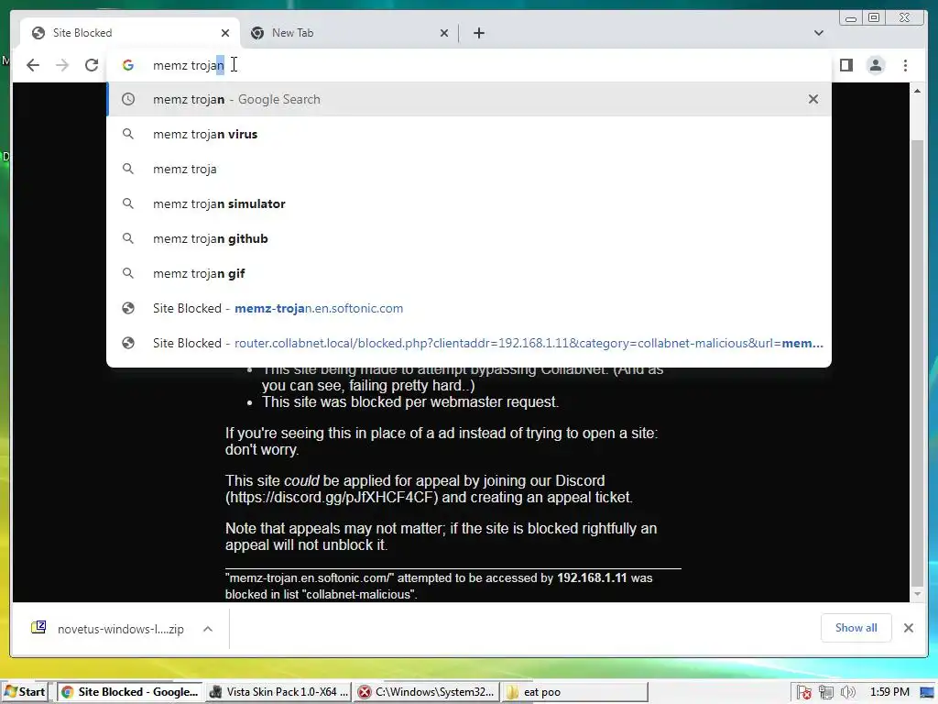Image resolution: width=938 pixels, height=704 pixels.
Task: Click the page scrollbar down arrow
Action: [917, 594]
